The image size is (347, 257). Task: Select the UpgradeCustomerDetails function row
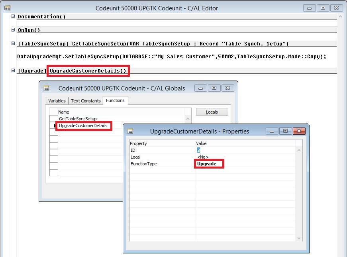[82, 126]
